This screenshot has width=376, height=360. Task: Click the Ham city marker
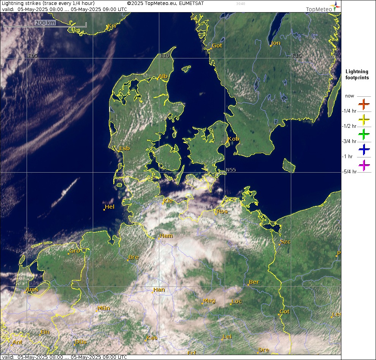click(159, 239)
